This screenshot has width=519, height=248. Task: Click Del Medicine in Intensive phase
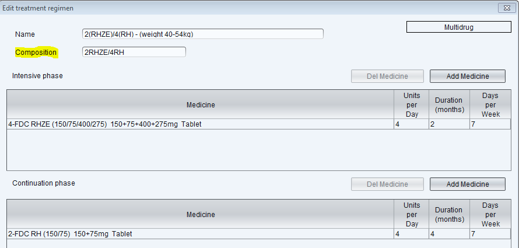[387, 76]
